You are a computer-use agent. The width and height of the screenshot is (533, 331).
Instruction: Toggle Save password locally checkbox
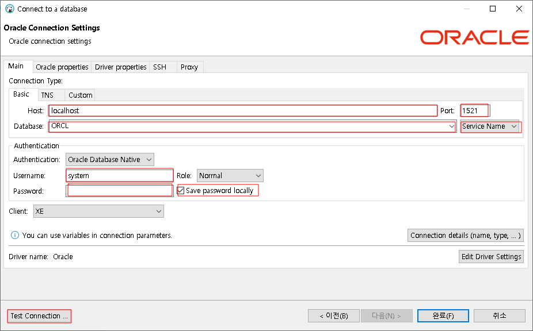(181, 190)
